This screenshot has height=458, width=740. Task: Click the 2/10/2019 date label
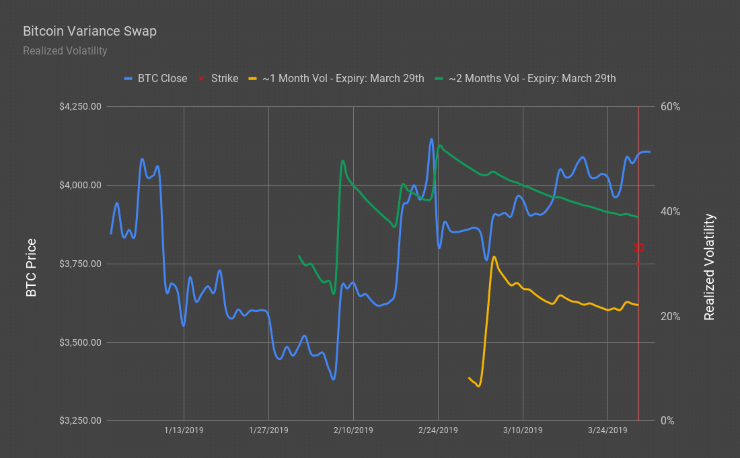click(x=353, y=430)
